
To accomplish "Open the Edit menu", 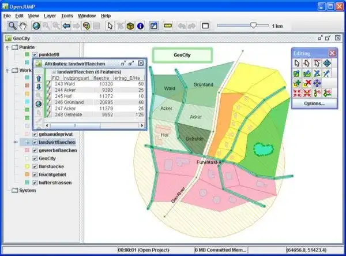I will (19, 16).
